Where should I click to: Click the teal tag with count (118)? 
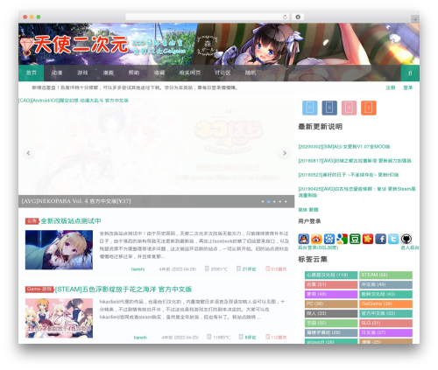coord(331,275)
